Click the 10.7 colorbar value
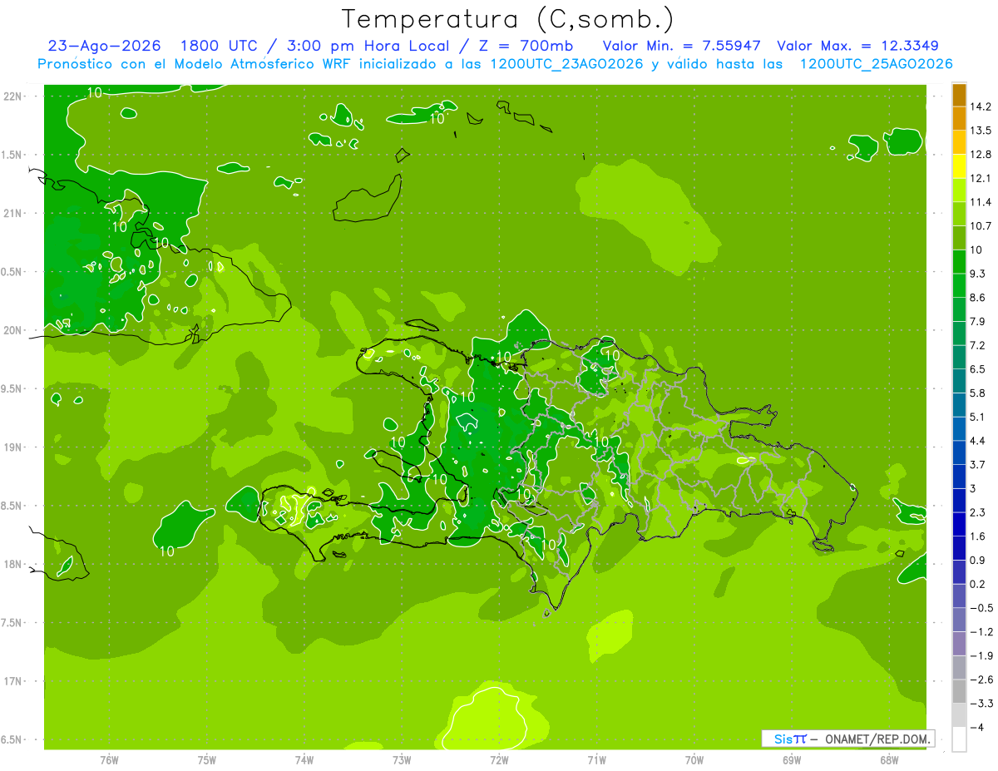This screenshot has height=771, width=998. tap(981, 226)
